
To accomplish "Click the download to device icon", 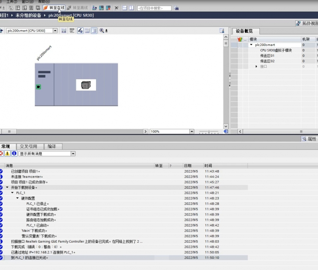I will (18, 8).
